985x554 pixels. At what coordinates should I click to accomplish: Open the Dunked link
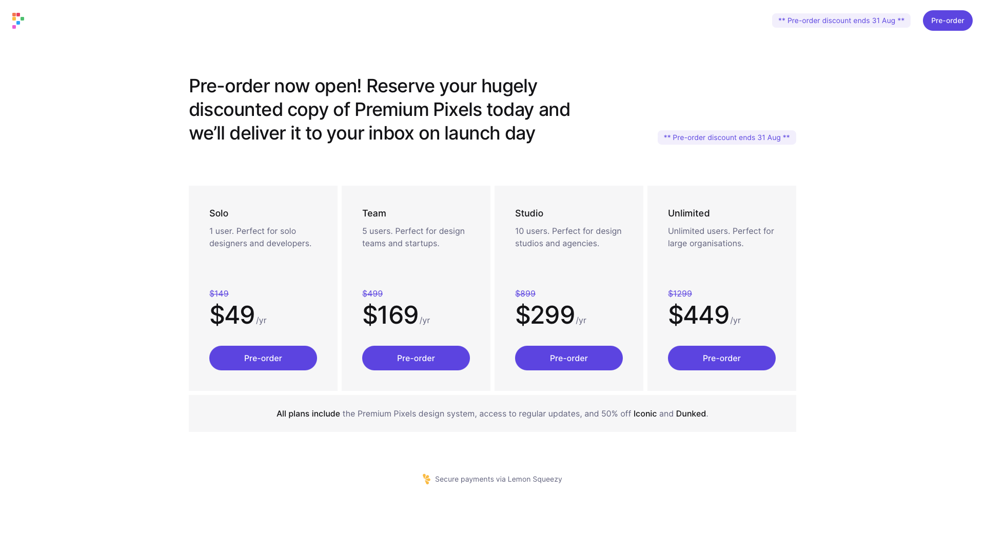tap(691, 413)
